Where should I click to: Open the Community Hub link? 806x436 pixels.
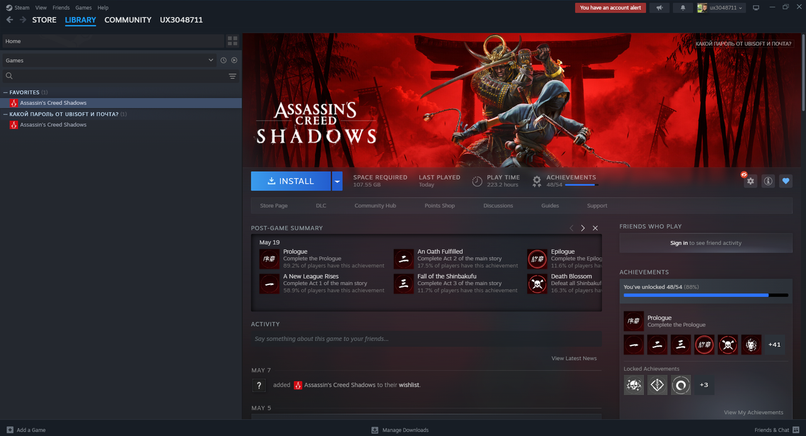(x=375, y=206)
